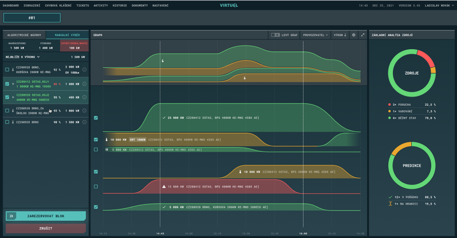
Task: Click thermometer icon on Brno, Za Školou row
Action: 13,111
